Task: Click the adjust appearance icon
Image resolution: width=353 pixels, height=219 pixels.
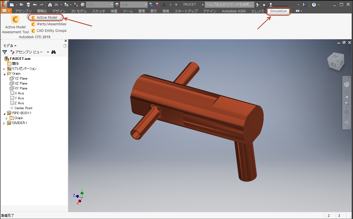Action: [x=151, y=5]
